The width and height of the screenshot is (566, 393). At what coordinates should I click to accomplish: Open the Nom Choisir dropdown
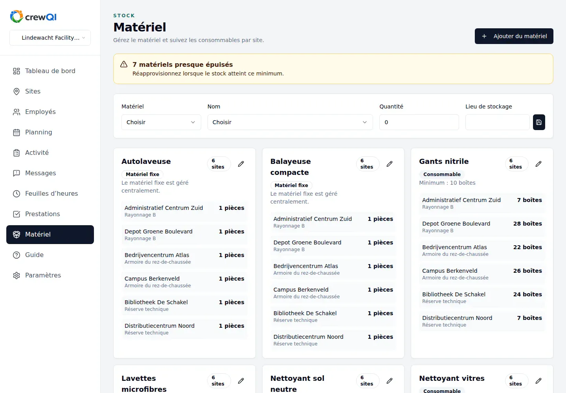[290, 122]
